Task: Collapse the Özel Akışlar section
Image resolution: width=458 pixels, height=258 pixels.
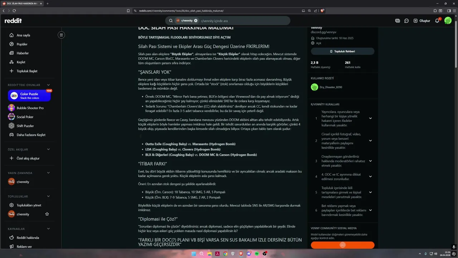Action: point(48,149)
